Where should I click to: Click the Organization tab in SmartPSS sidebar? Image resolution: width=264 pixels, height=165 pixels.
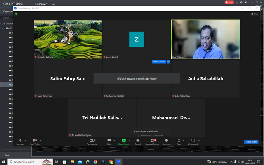8,12
